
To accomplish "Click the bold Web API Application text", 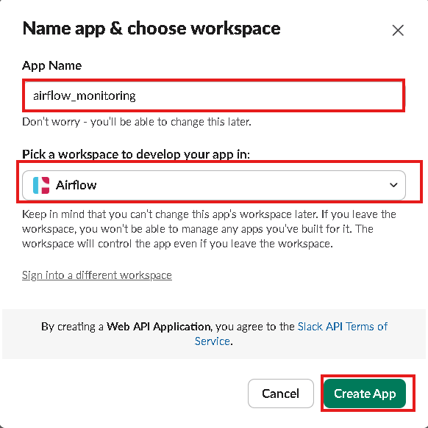I will click(x=158, y=327).
